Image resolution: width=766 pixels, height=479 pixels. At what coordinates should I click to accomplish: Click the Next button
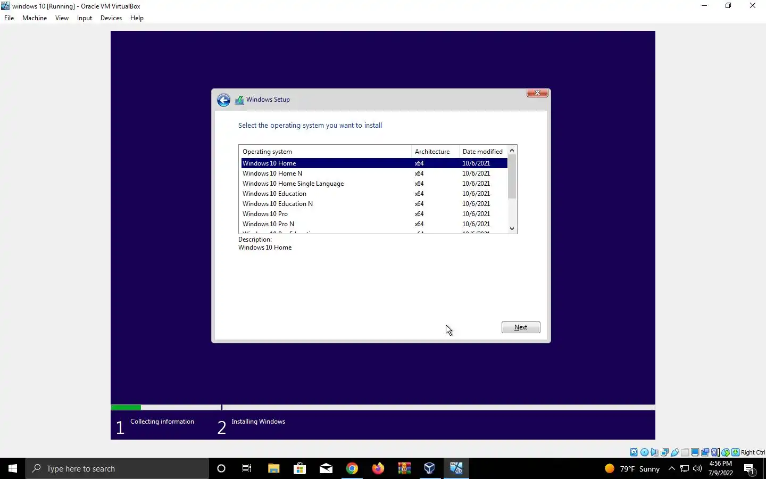521,327
